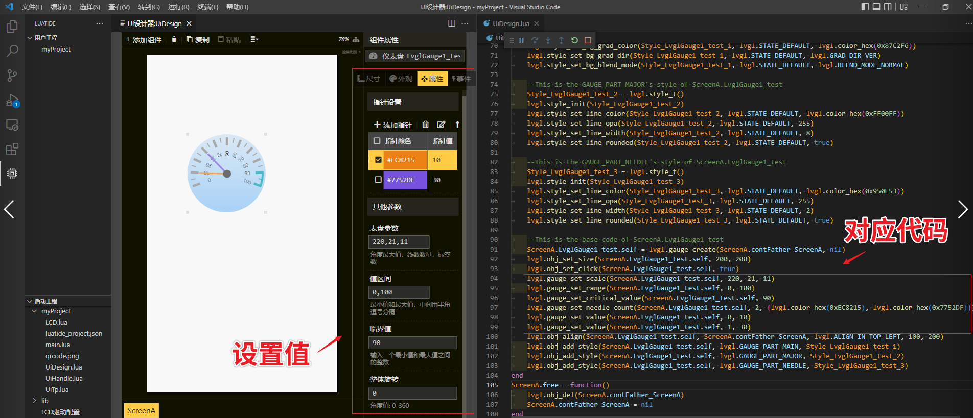This screenshot has height=418, width=973.
Task: Click the debug restart icon
Action: click(574, 40)
